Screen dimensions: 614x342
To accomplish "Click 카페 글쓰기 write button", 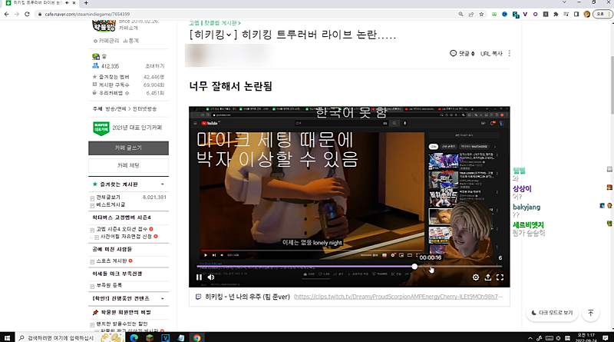I will 128,148.
